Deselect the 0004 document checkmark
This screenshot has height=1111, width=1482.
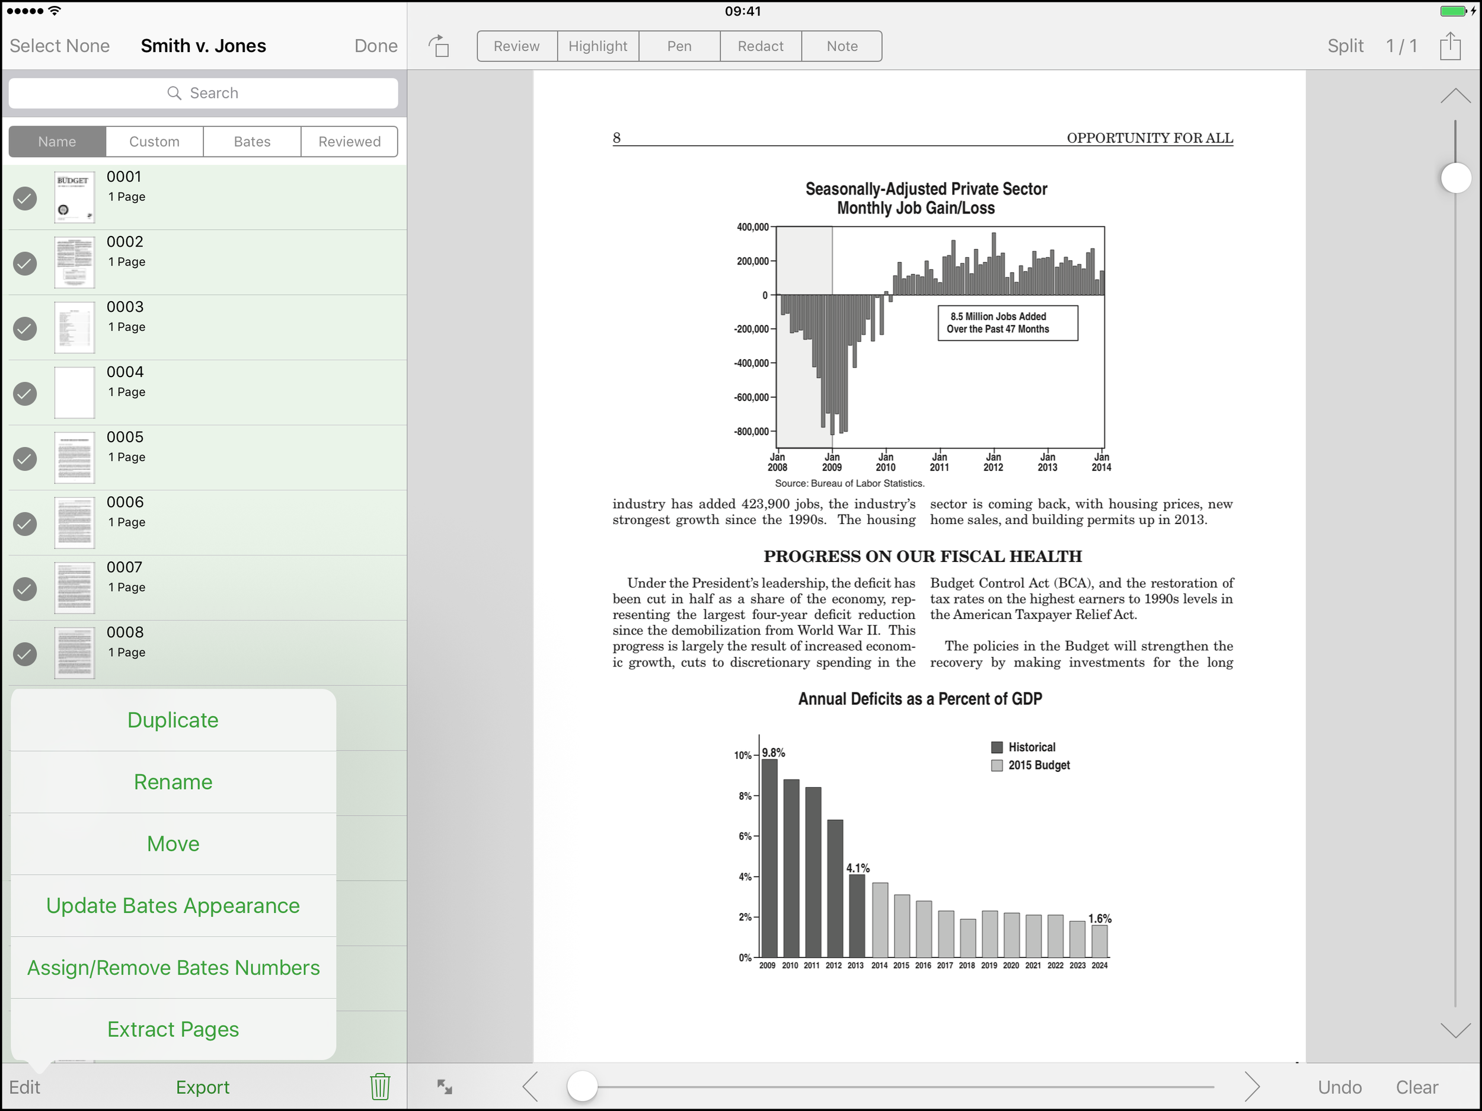tap(25, 393)
